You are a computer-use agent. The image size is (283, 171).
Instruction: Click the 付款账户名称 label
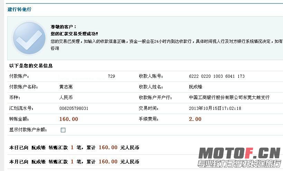click(23, 87)
